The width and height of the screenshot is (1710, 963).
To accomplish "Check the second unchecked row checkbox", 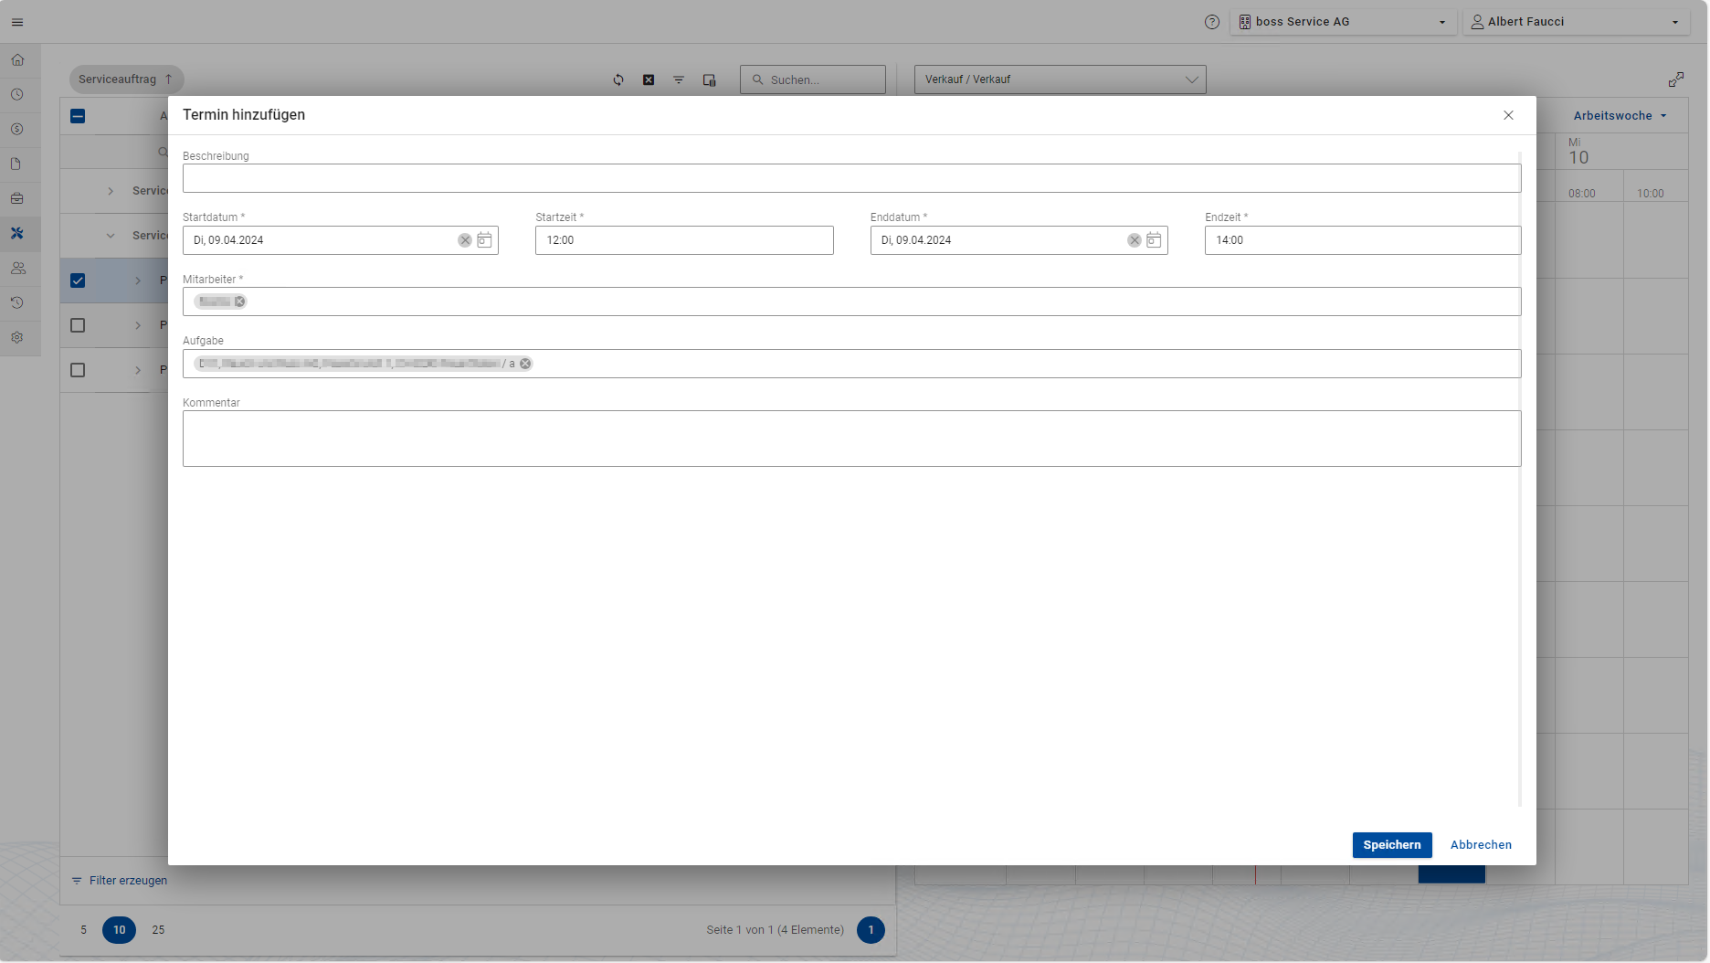I will 78,370.
